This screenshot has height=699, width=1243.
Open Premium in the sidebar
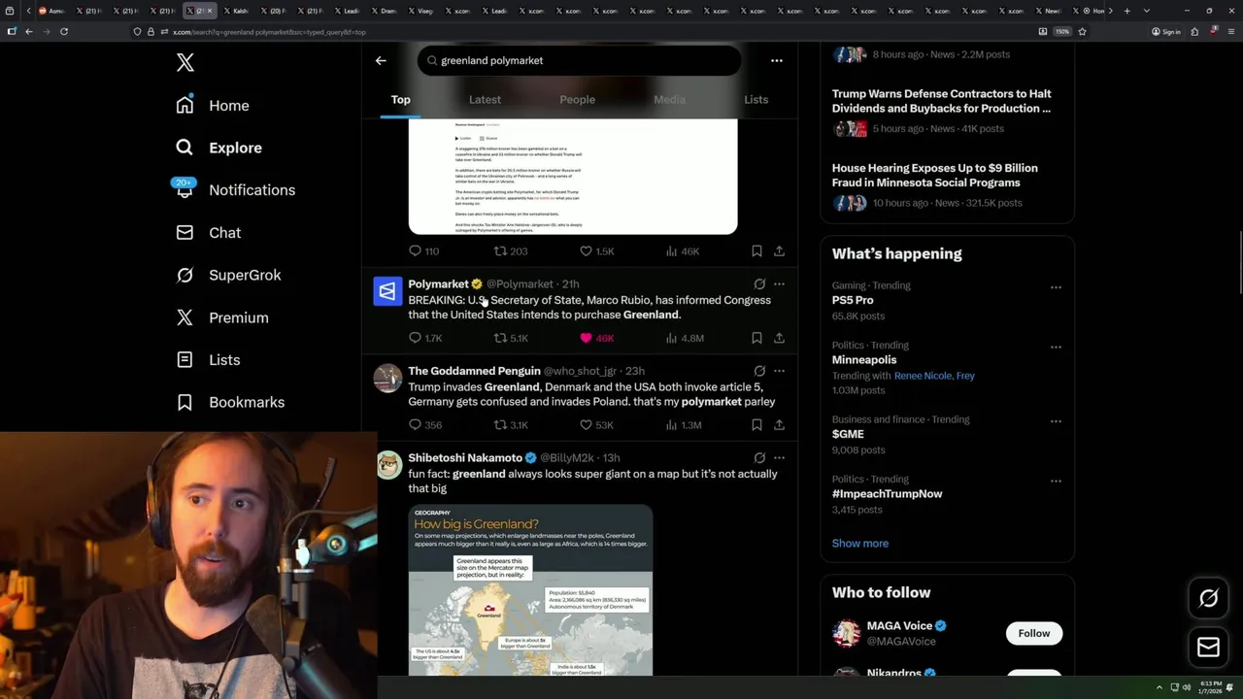[221, 317]
